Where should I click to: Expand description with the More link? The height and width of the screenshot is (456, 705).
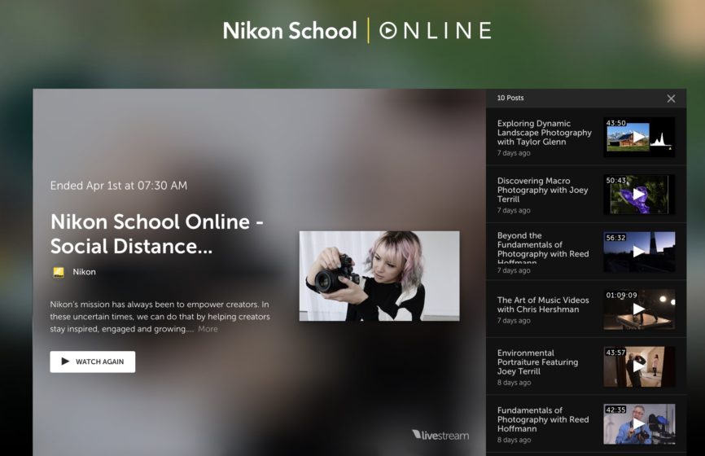click(208, 329)
